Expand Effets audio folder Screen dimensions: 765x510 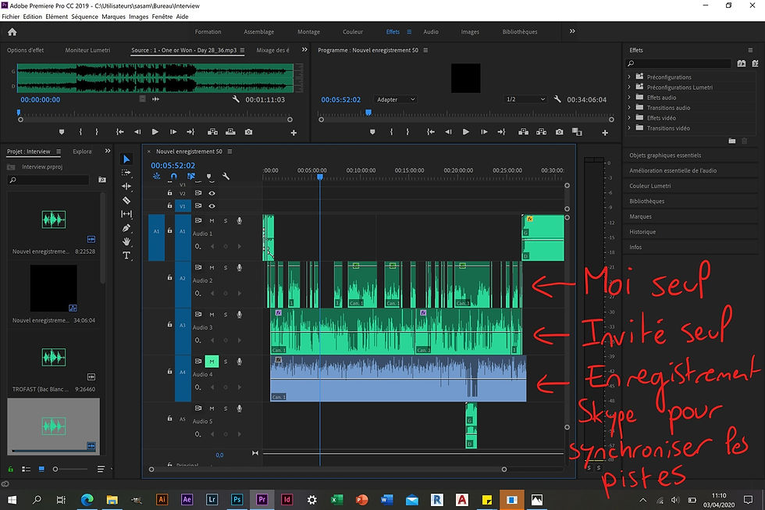click(x=629, y=97)
